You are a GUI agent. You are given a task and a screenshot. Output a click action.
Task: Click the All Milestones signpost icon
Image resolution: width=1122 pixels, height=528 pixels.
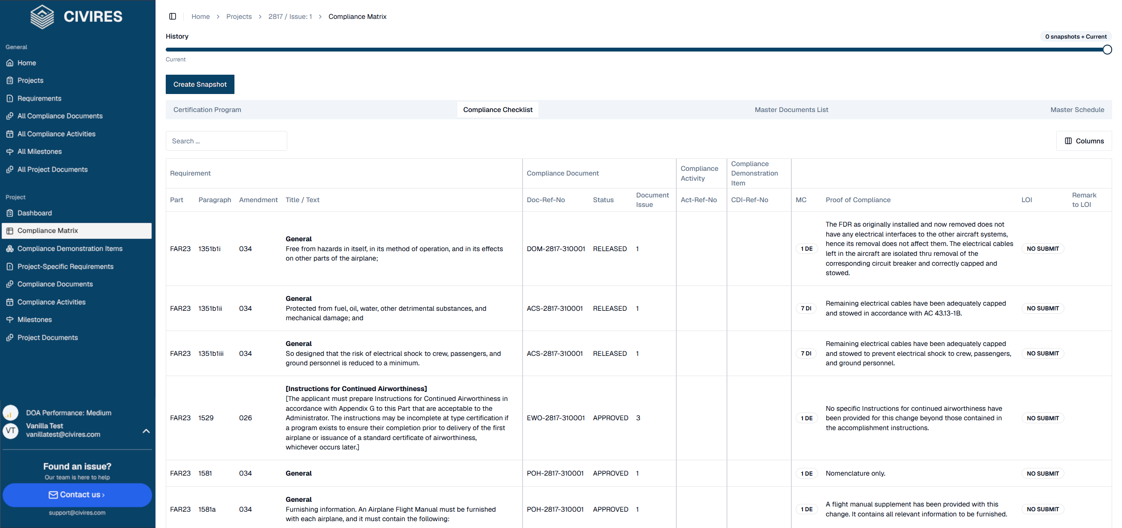[9, 152]
